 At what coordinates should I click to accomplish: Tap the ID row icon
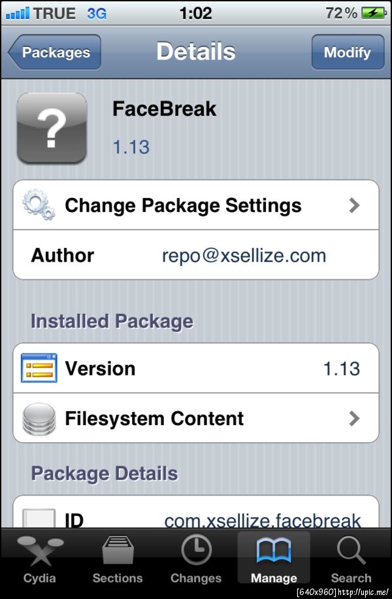[x=39, y=519]
